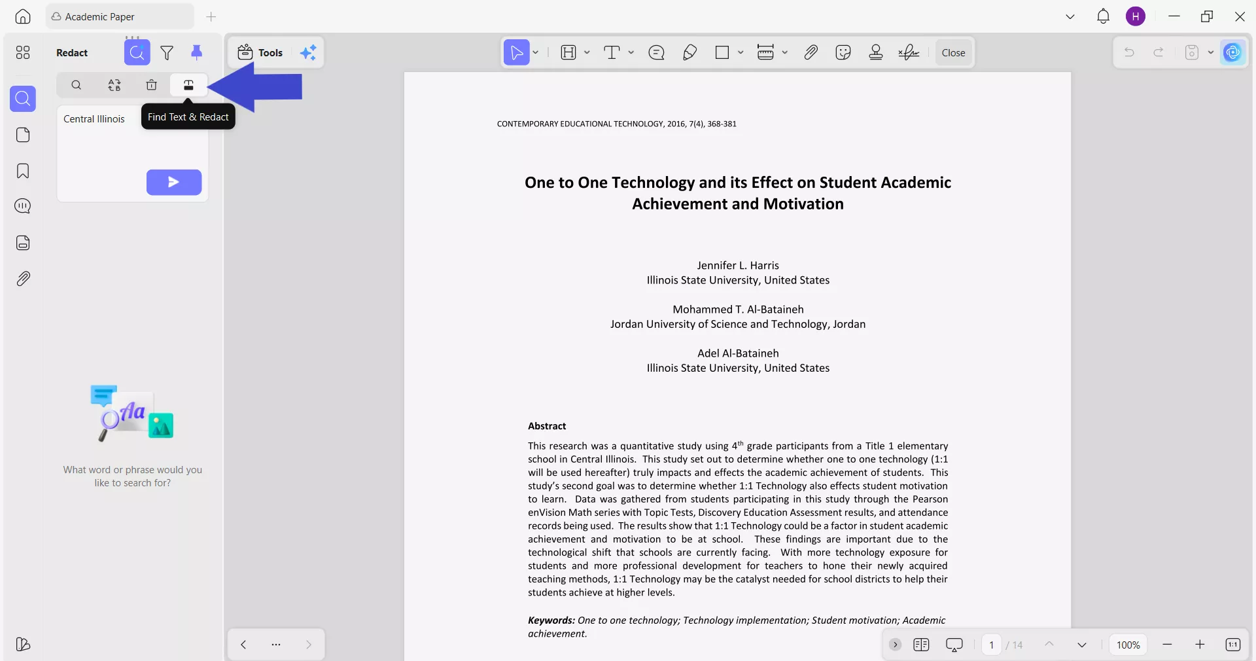Click the comment note tool icon
Image resolution: width=1256 pixels, height=661 pixels.
click(656, 52)
